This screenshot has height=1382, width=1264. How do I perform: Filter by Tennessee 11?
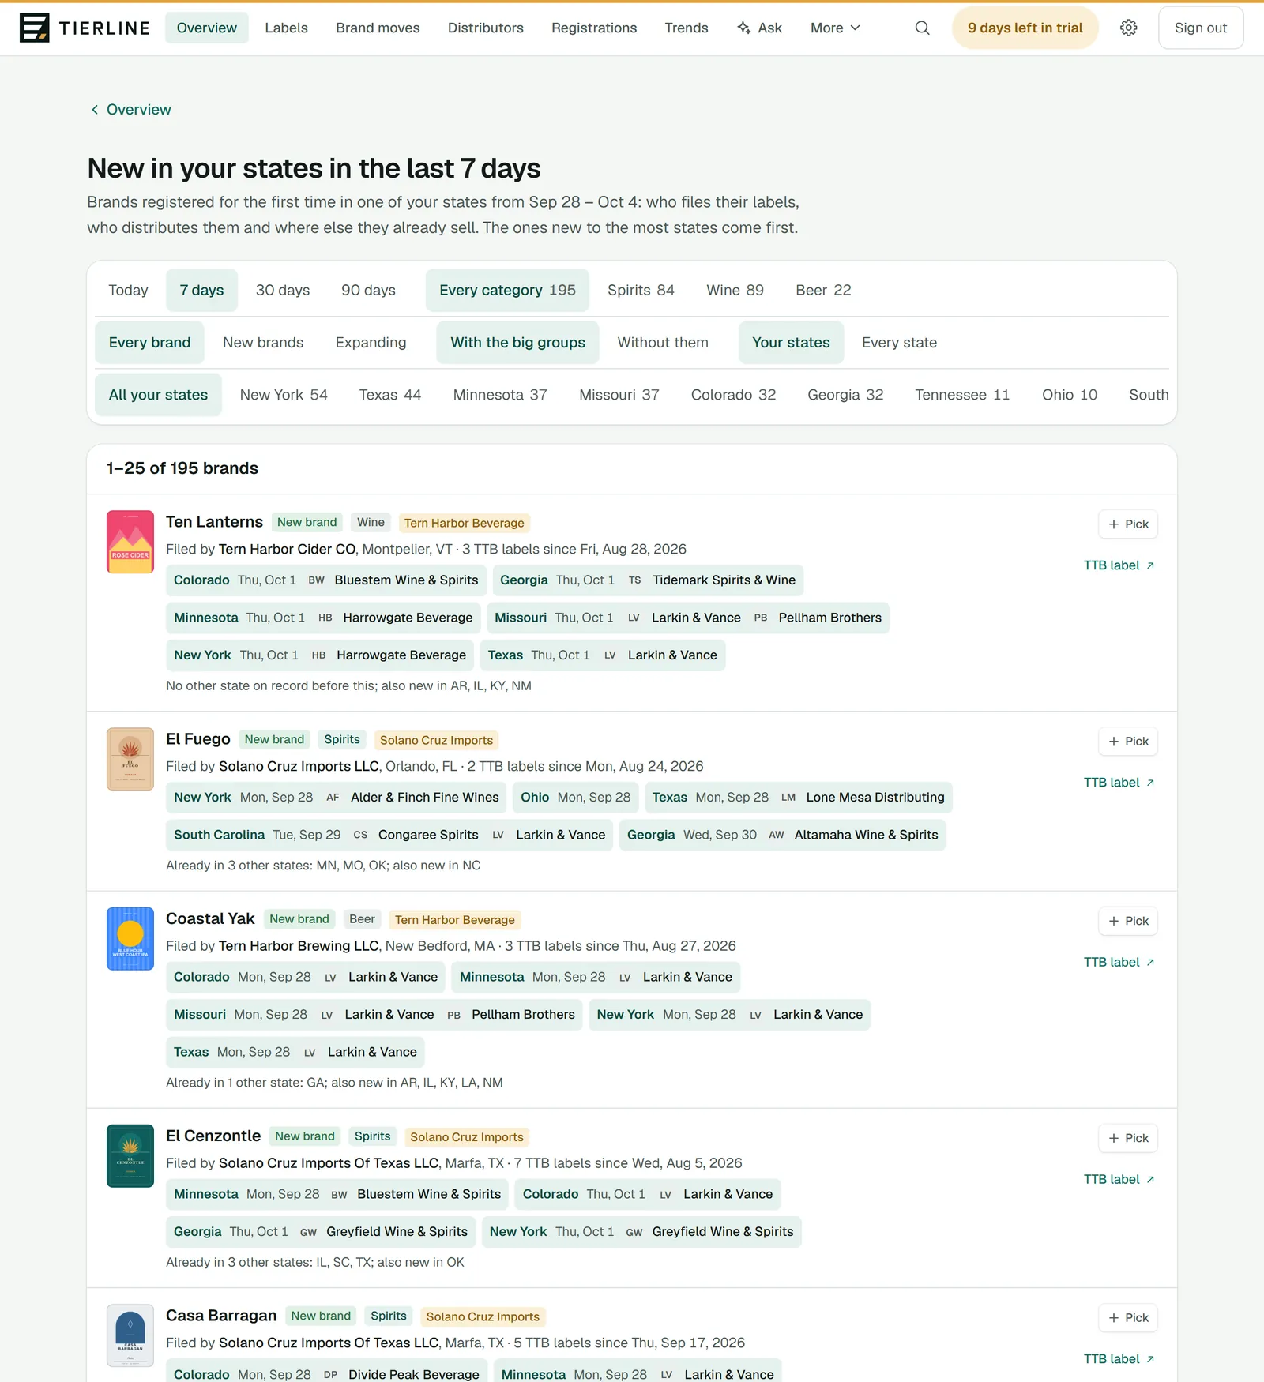pos(962,395)
